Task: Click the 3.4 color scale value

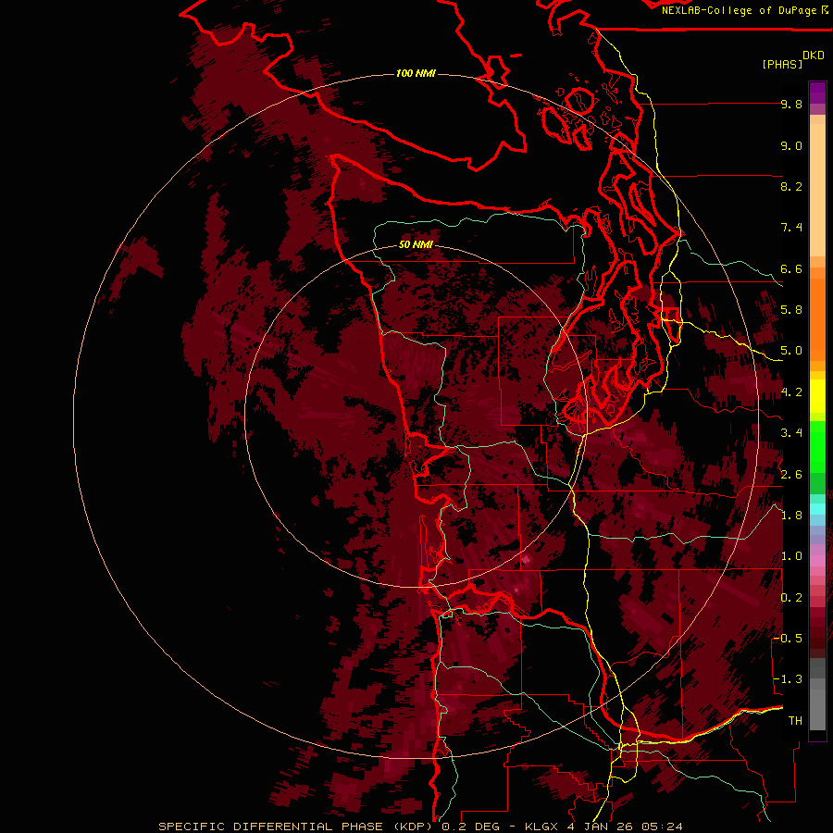Action: point(791,433)
